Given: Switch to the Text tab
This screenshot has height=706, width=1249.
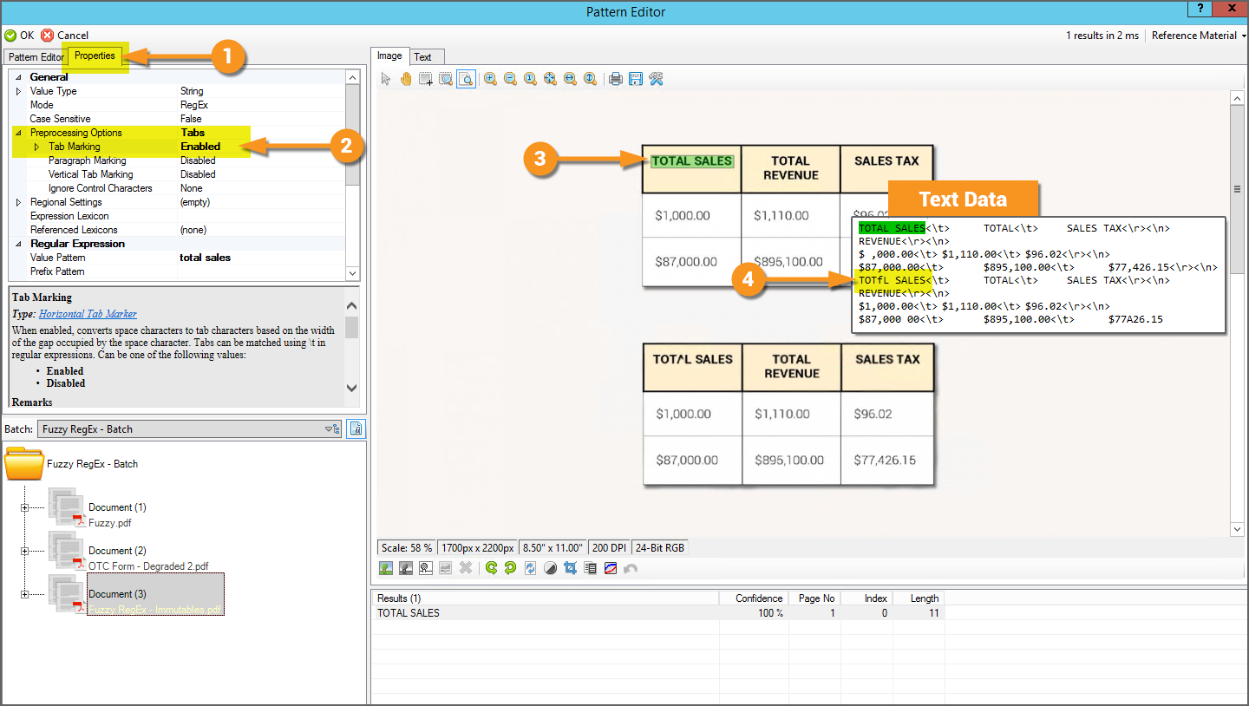Looking at the screenshot, I should pyautogui.click(x=422, y=57).
